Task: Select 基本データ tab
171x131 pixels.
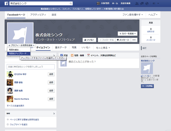Action: pyautogui.click(x=61, y=48)
